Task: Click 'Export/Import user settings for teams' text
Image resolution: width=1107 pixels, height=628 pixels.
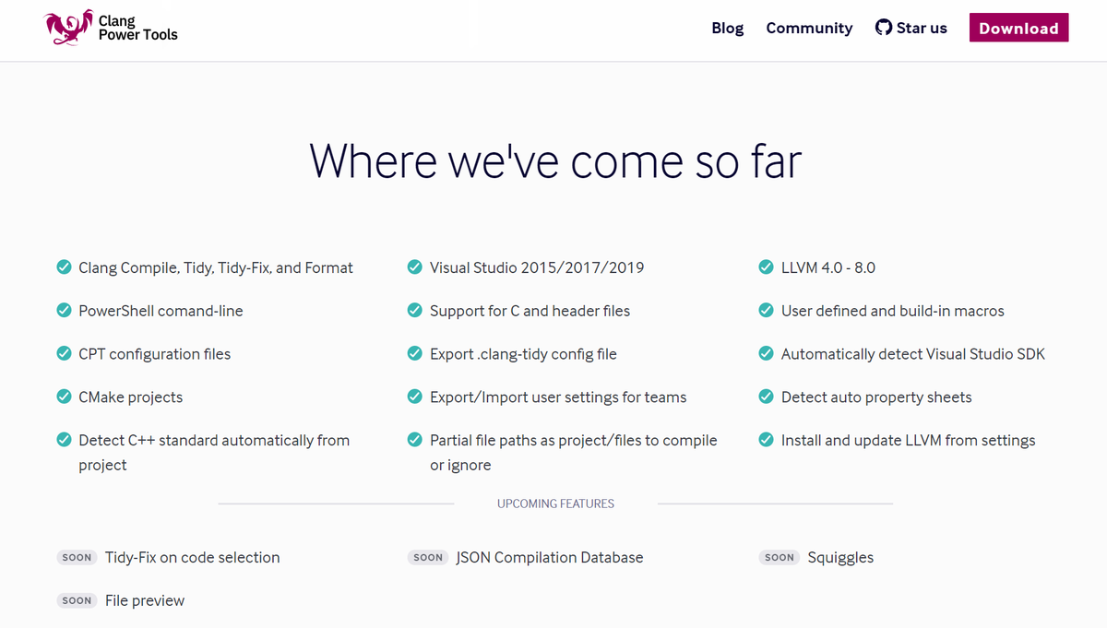Action: click(x=558, y=397)
